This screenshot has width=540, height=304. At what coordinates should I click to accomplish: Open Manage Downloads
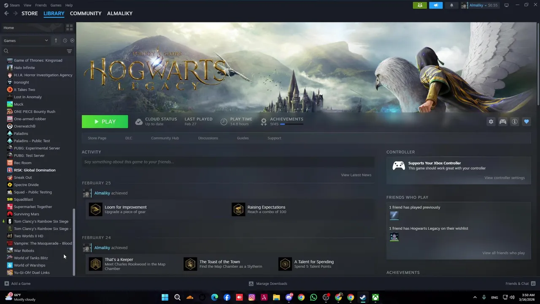268,284
